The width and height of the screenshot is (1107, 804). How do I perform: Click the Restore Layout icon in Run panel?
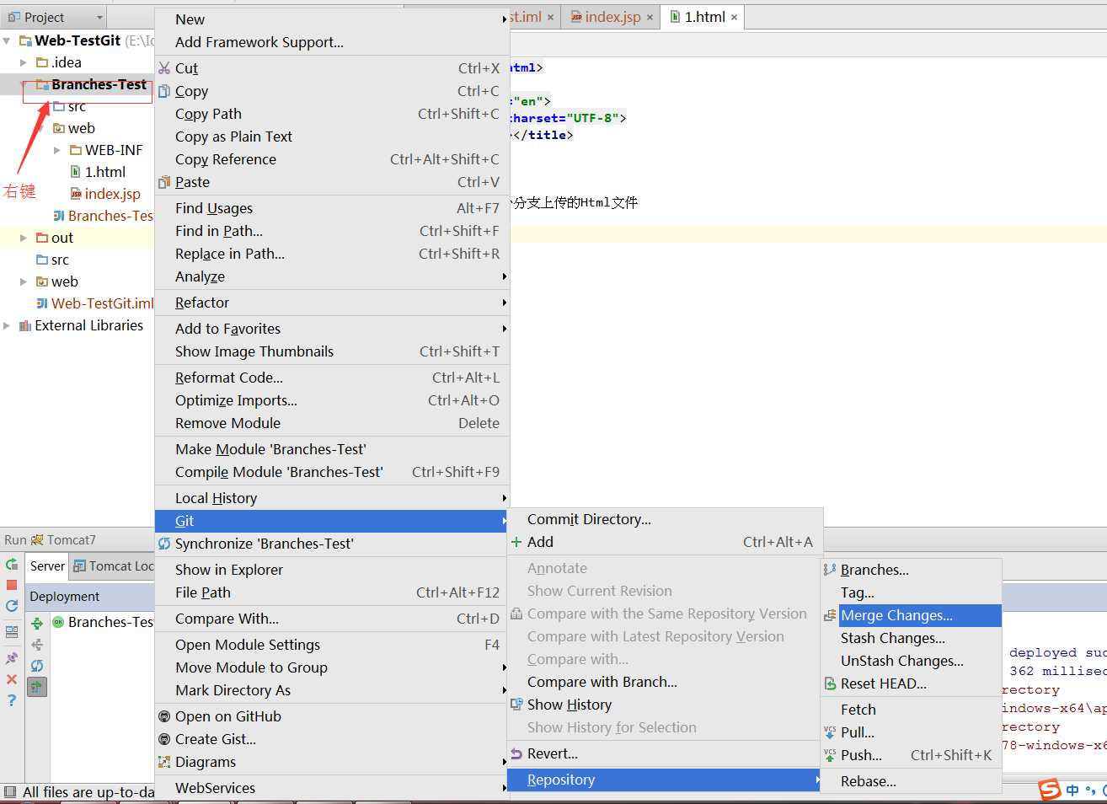click(x=12, y=631)
